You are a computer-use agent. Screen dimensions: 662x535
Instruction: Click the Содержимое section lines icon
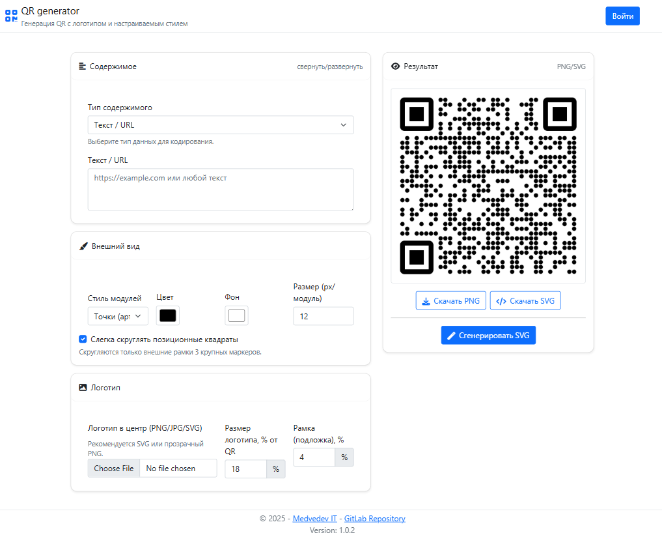coord(82,66)
